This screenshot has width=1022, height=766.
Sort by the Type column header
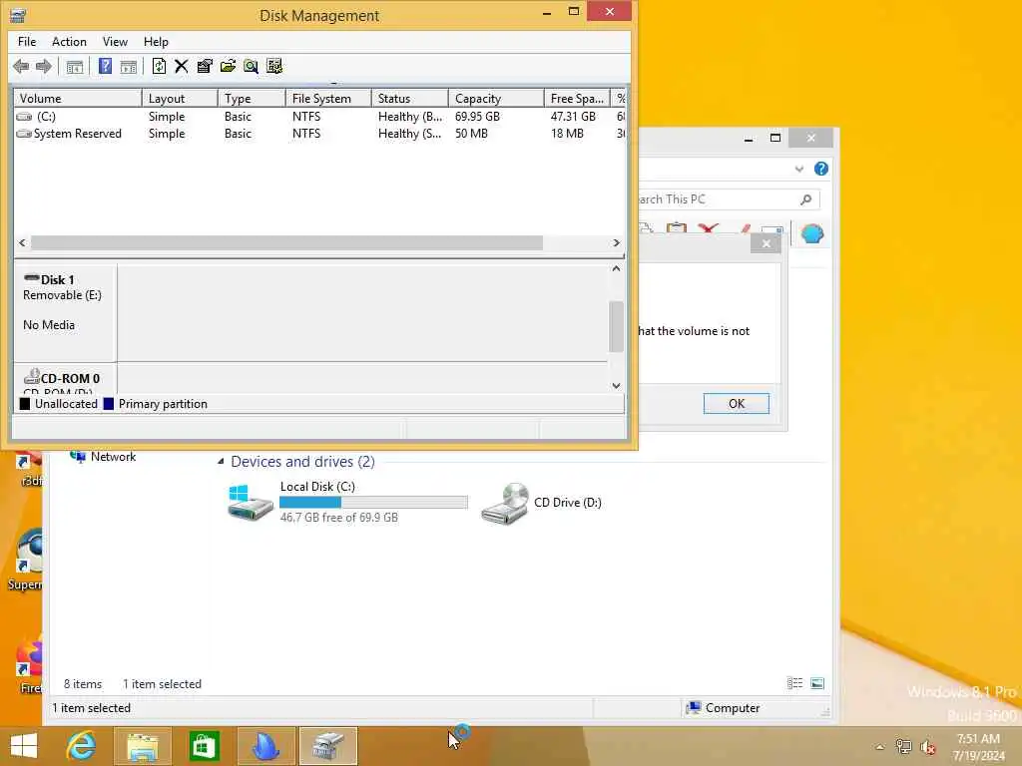tap(252, 99)
